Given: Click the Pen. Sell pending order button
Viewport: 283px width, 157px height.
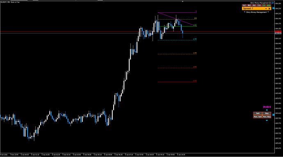Looking at the screenshot, I should [x=258, y=117].
